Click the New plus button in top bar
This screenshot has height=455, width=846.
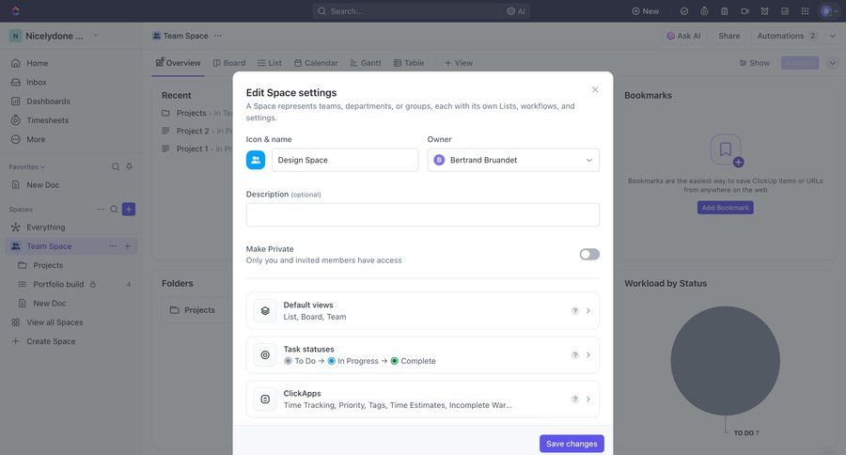click(x=645, y=10)
